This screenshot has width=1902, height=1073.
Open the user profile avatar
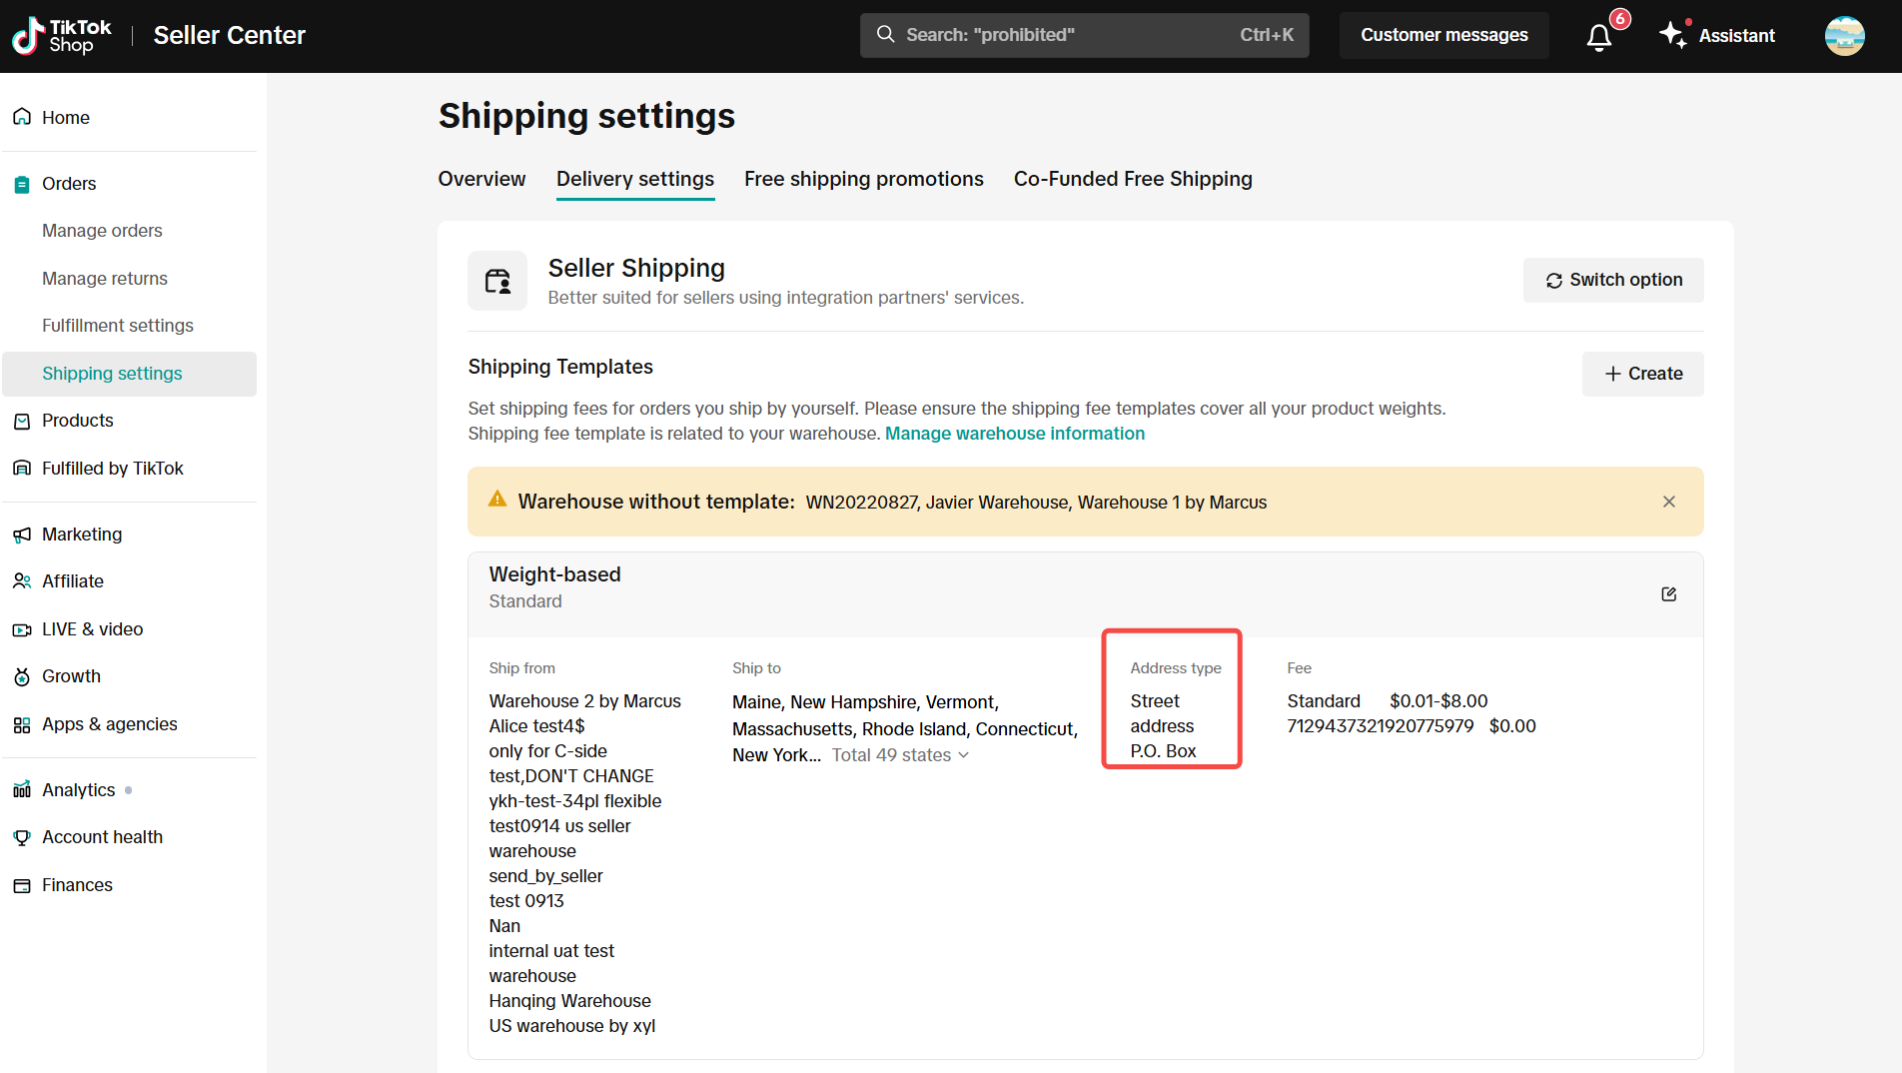pyautogui.click(x=1844, y=36)
